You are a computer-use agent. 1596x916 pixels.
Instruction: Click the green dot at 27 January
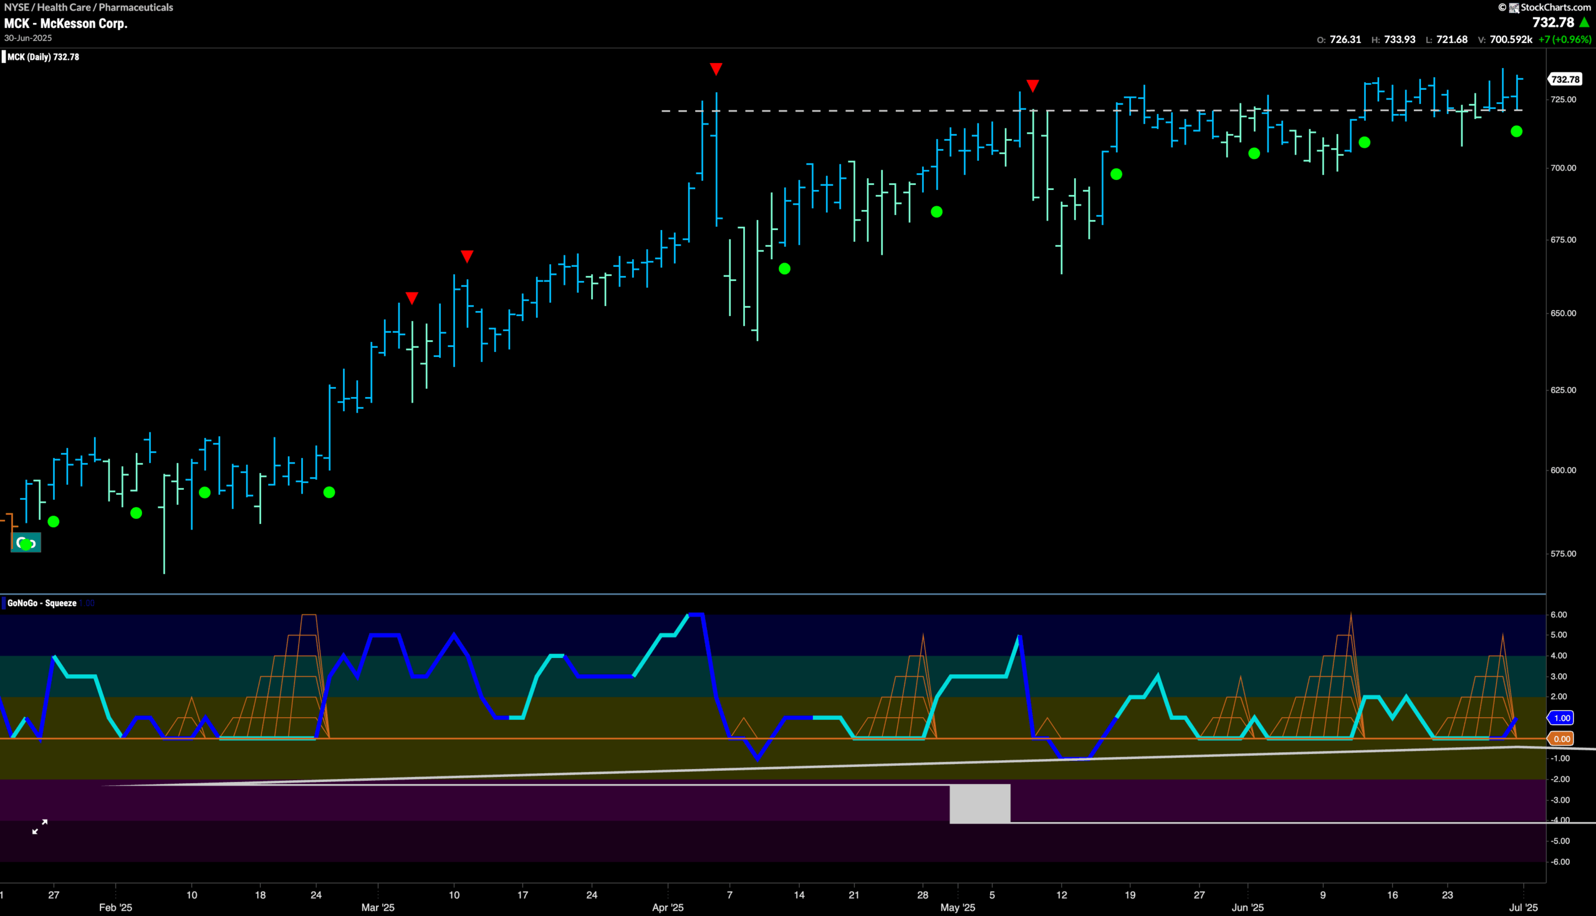click(x=54, y=522)
